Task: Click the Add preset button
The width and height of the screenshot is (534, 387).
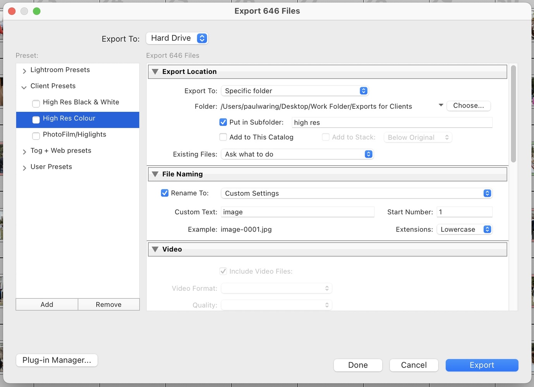Action: tap(47, 305)
